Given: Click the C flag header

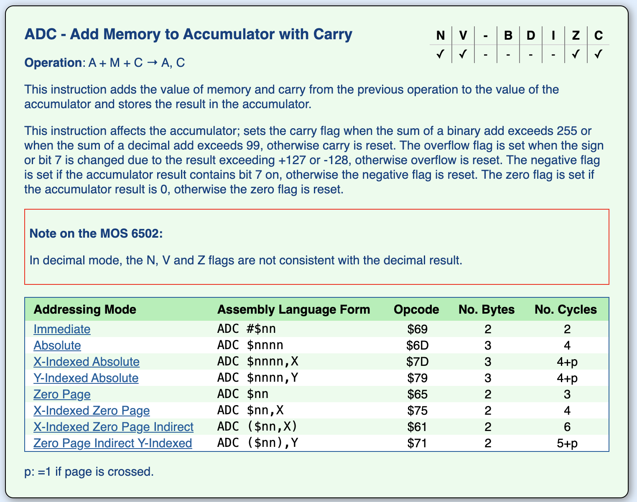Looking at the screenshot, I should (599, 35).
